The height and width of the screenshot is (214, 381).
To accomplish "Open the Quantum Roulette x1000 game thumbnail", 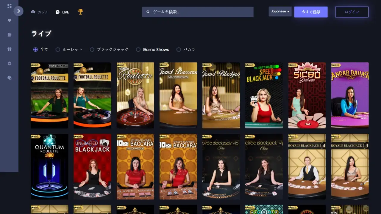I will point(49,166).
